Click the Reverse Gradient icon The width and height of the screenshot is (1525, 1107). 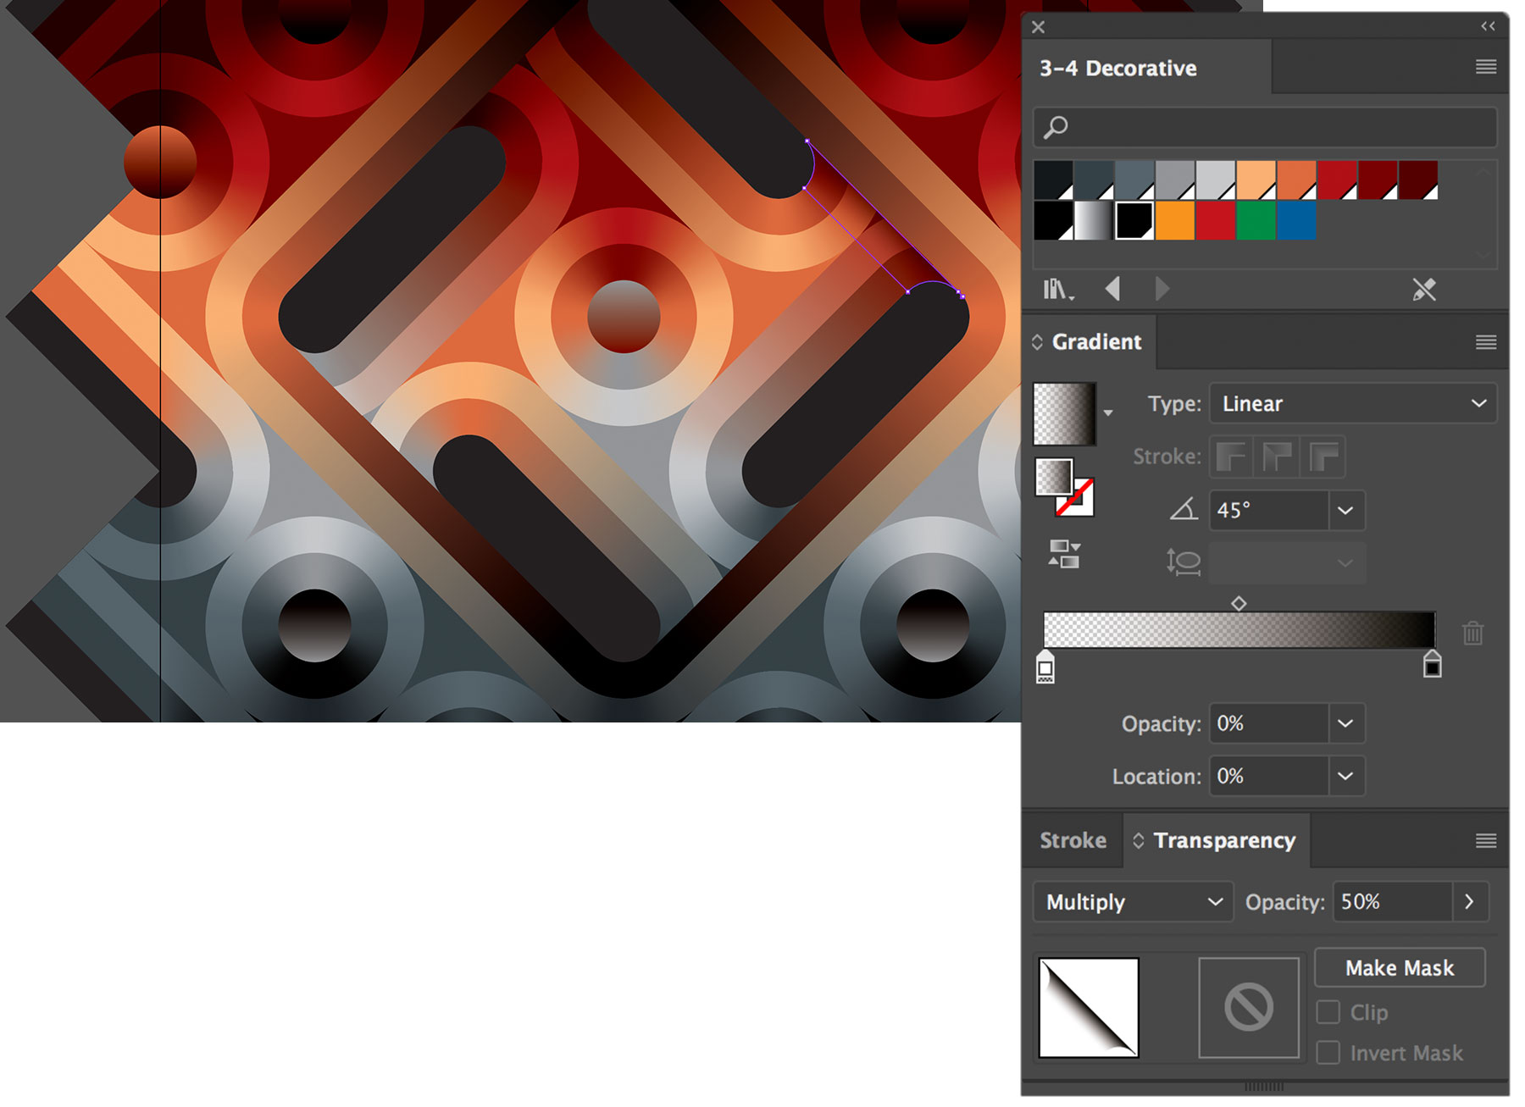pyautogui.click(x=1062, y=551)
